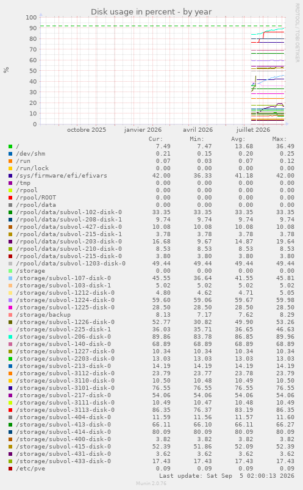Click the '/storage/subvol-206-disk-0' label
Viewport: 303px width, 490px height.
coord(63,337)
